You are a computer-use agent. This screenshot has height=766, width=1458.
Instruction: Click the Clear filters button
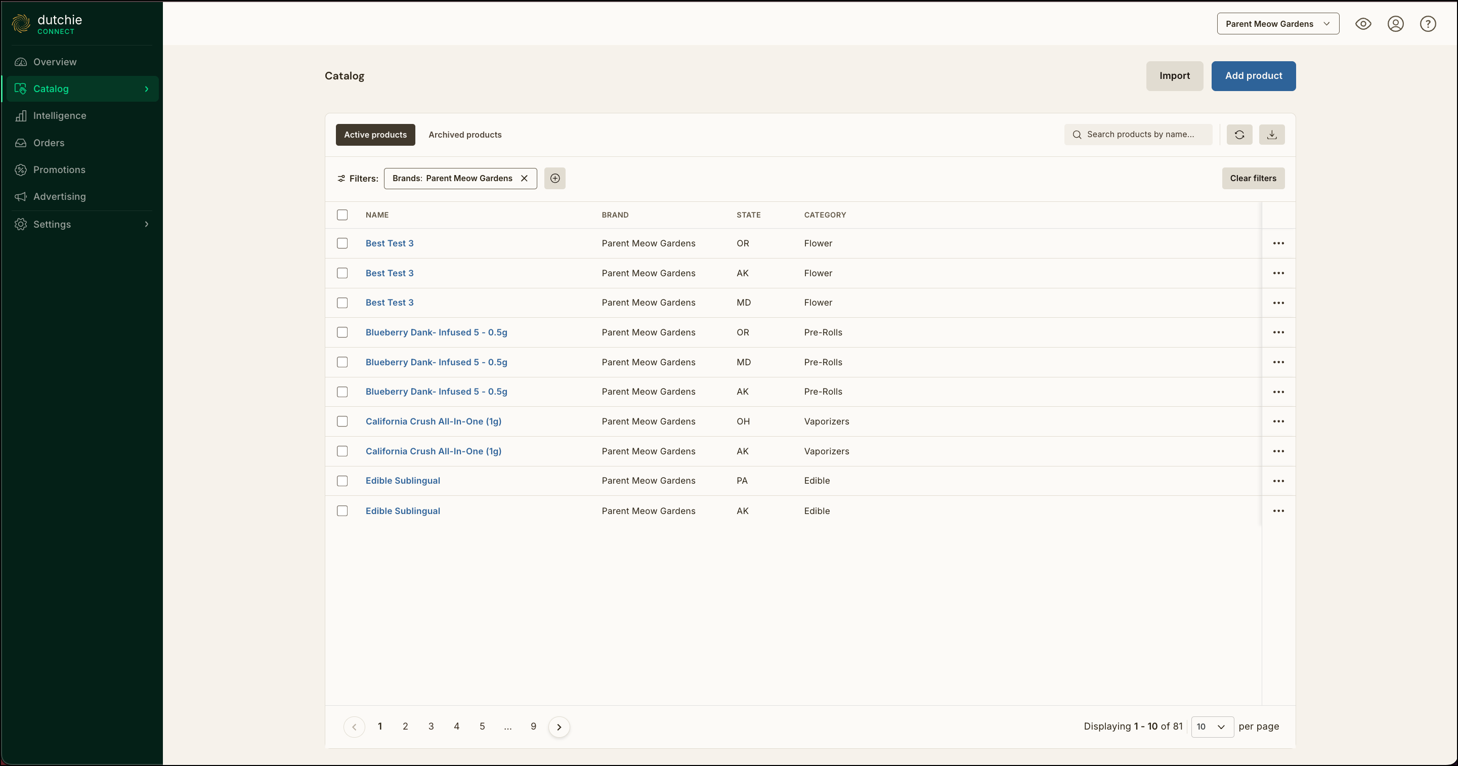(1253, 178)
